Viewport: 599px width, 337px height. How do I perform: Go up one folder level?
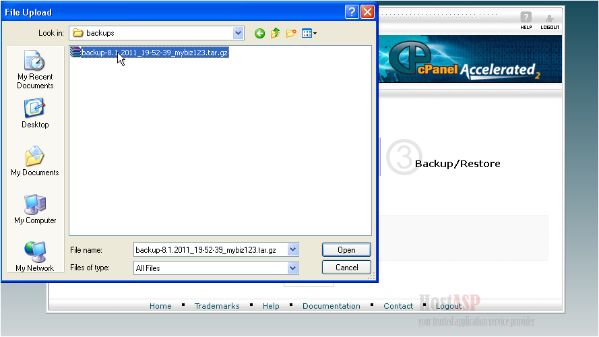(x=276, y=33)
